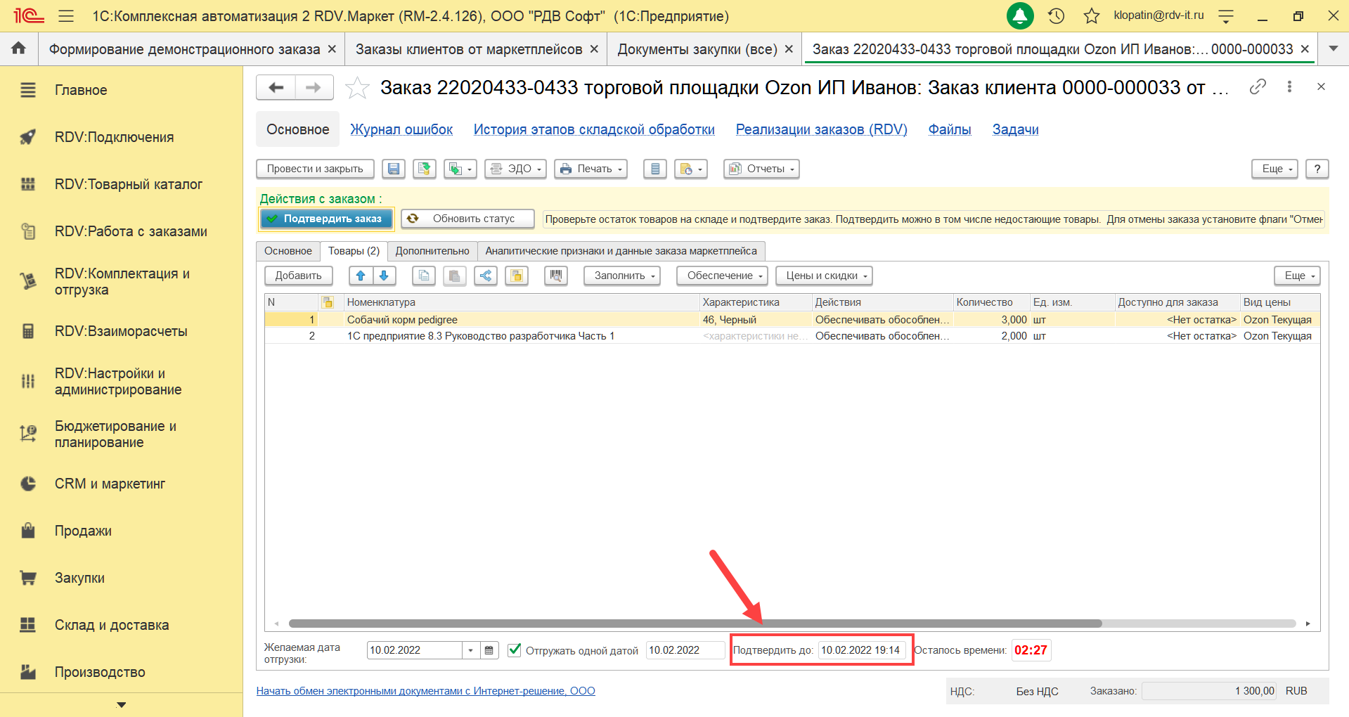Click the 'Подтвердить до' date field
This screenshot has width=1349, height=717.
click(861, 650)
